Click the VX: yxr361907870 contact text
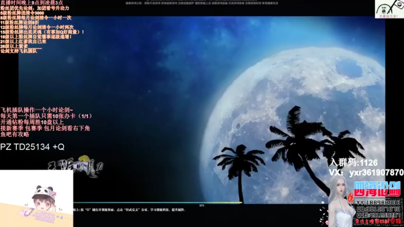The image size is (404, 227). tap(366, 173)
